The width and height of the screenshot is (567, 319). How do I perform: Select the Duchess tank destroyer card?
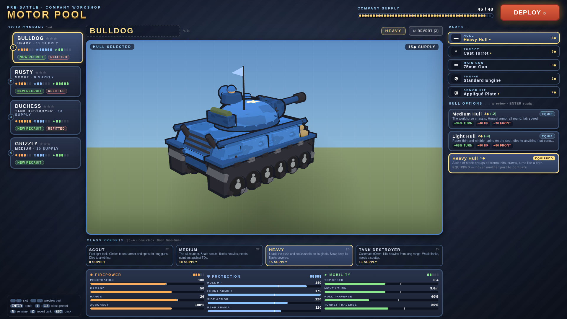point(45,117)
